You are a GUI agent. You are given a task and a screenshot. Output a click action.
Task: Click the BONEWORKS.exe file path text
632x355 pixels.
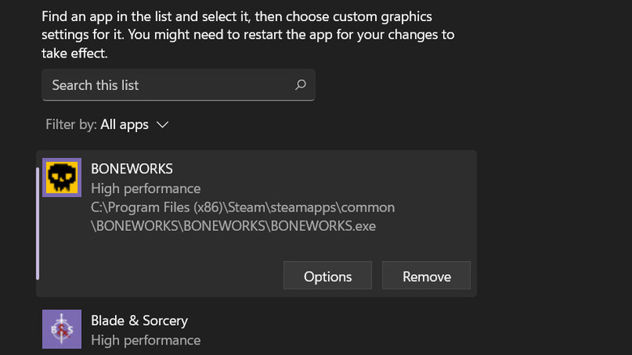tap(233, 226)
